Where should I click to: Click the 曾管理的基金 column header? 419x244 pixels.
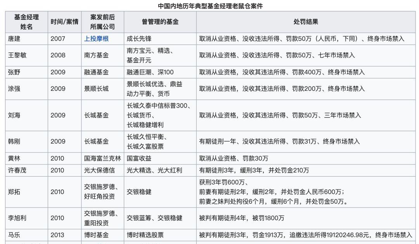[x=160, y=22]
